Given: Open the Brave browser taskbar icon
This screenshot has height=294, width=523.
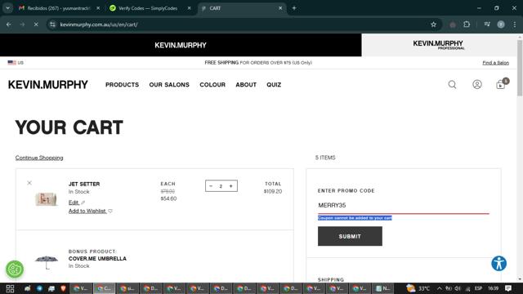Looking at the screenshot, I should (x=63, y=288).
